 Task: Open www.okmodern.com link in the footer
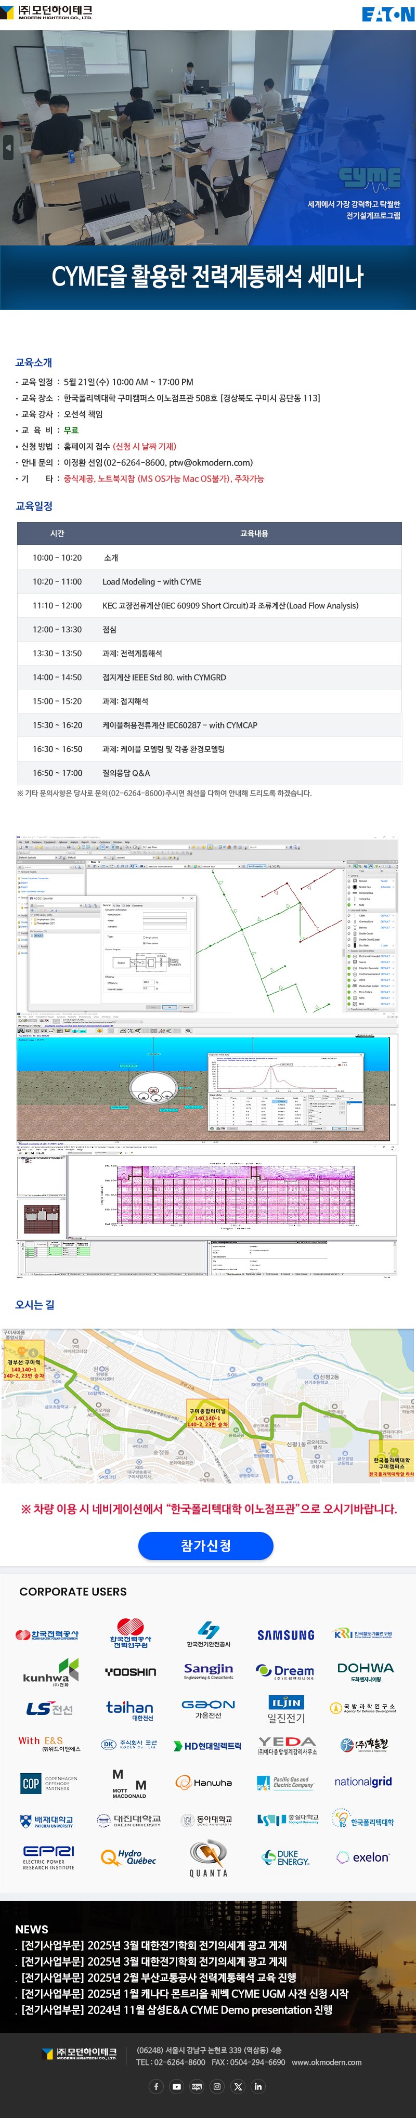327,2061
